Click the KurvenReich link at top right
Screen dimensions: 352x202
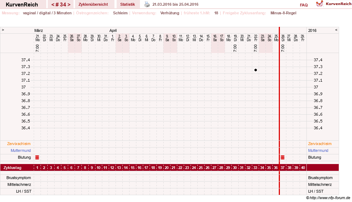point(338,4)
